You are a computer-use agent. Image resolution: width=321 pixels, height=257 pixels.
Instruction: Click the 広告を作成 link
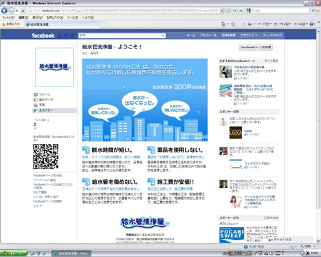(271, 218)
